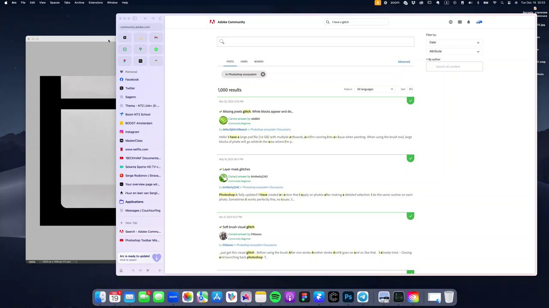
Task: Open the user profile avatar
Action: tap(479, 22)
